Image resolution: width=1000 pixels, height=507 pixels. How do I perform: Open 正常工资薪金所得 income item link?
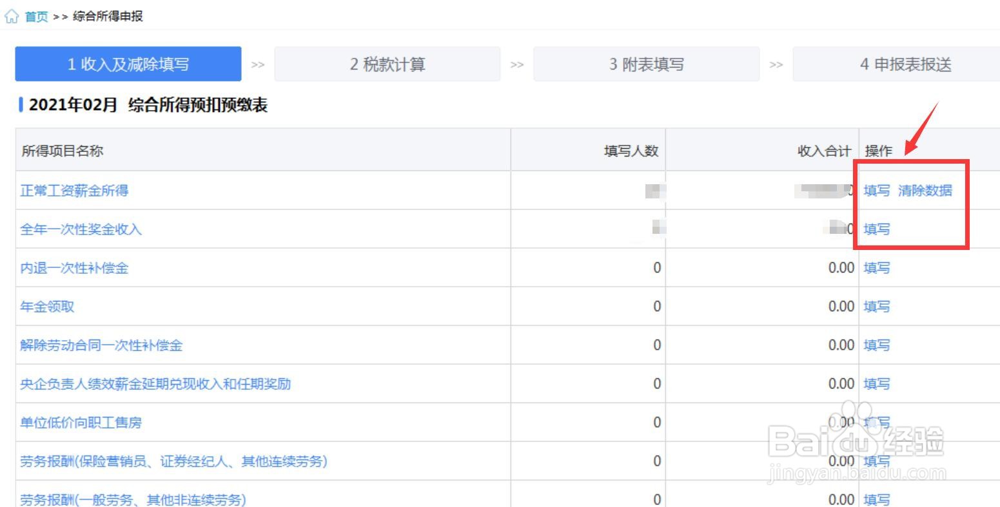(74, 190)
